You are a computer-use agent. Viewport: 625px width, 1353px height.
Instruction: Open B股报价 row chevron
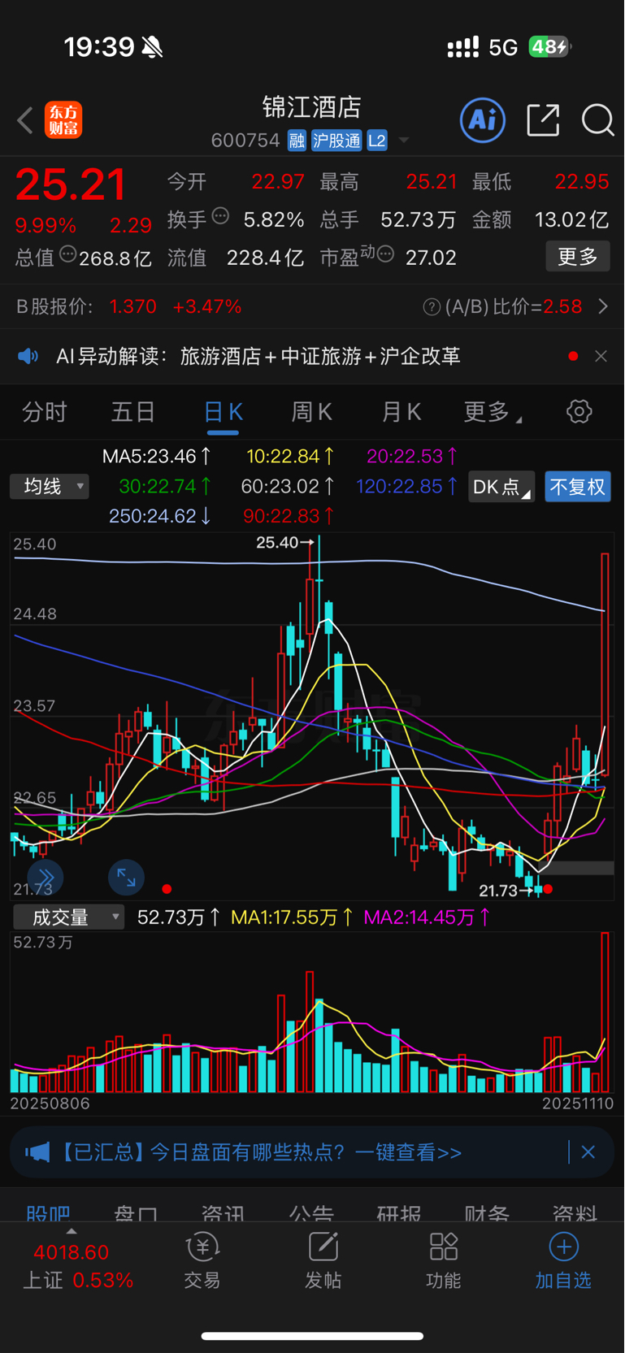[x=603, y=306]
